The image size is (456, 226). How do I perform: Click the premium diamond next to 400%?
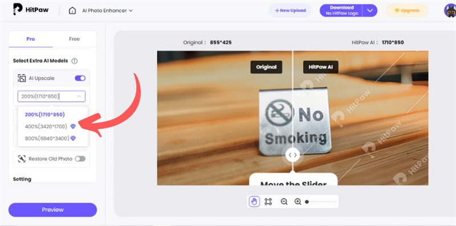tap(73, 126)
